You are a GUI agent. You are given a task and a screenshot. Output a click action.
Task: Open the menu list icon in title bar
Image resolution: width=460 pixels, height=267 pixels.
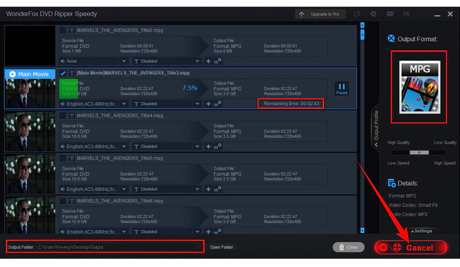pyautogui.click(x=406, y=14)
